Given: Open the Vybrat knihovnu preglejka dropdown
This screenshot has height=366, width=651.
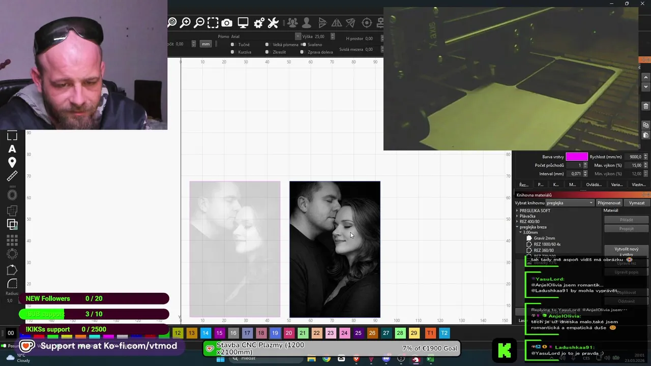Looking at the screenshot, I should tap(570, 203).
